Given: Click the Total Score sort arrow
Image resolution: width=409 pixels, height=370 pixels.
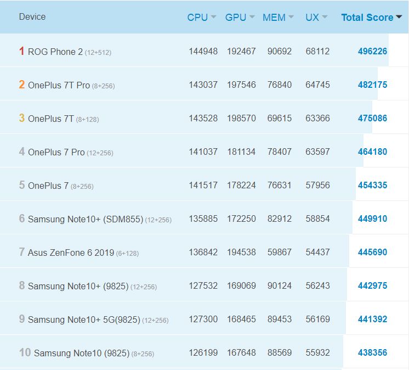Looking at the screenshot, I should pos(399,18).
